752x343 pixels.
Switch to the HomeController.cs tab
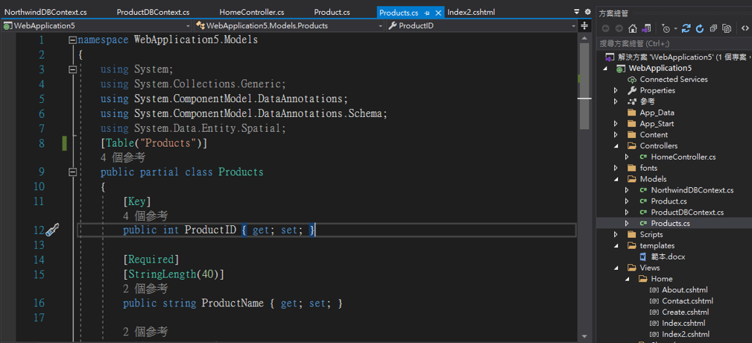251,12
